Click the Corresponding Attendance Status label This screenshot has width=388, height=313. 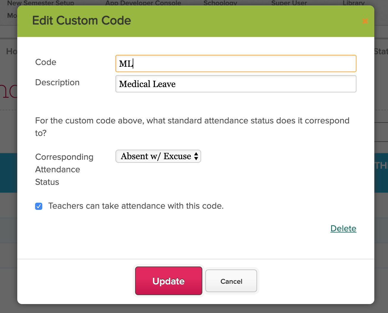tap(64, 169)
